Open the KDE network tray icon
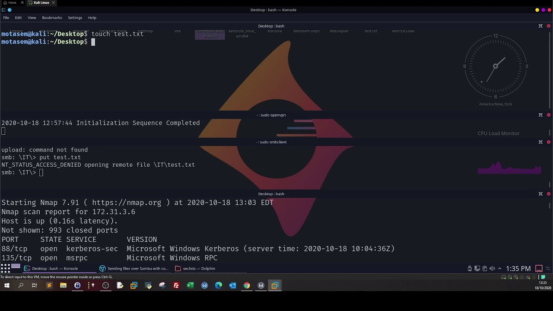The height and width of the screenshot is (311, 553). [x=477, y=268]
